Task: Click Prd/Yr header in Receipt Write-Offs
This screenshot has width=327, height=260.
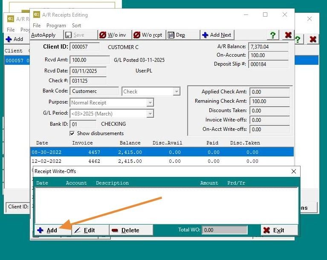Action: point(236,183)
